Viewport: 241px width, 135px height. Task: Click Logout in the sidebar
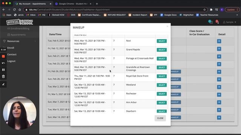click(x=11, y=61)
